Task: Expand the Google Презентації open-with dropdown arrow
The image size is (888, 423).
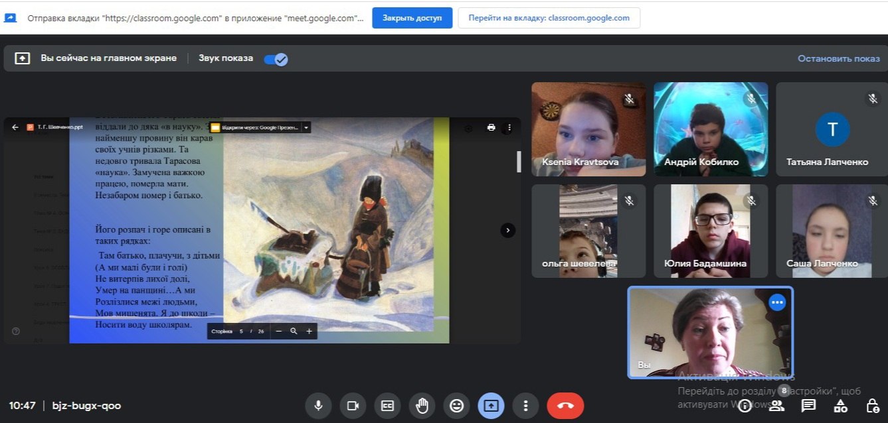Action: pyautogui.click(x=306, y=127)
